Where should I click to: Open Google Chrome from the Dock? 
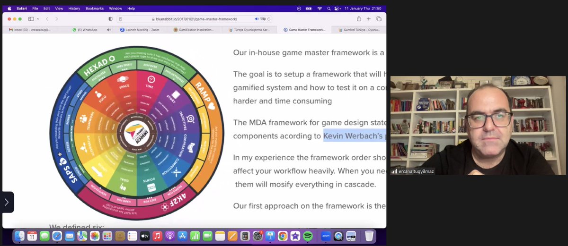click(283, 236)
